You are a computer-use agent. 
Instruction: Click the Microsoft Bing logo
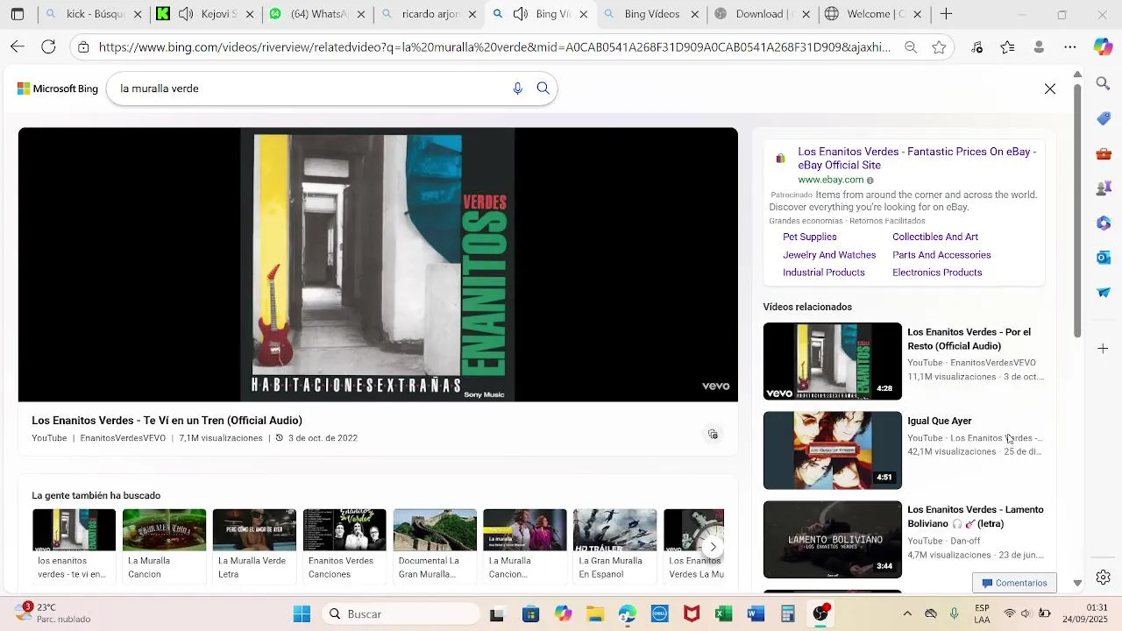click(58, 89)
